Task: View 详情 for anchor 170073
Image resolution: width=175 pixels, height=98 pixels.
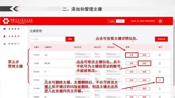Action: pos(131,55)
